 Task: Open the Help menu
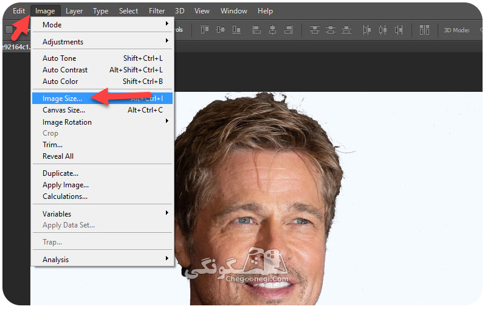[x=265, y=11]
